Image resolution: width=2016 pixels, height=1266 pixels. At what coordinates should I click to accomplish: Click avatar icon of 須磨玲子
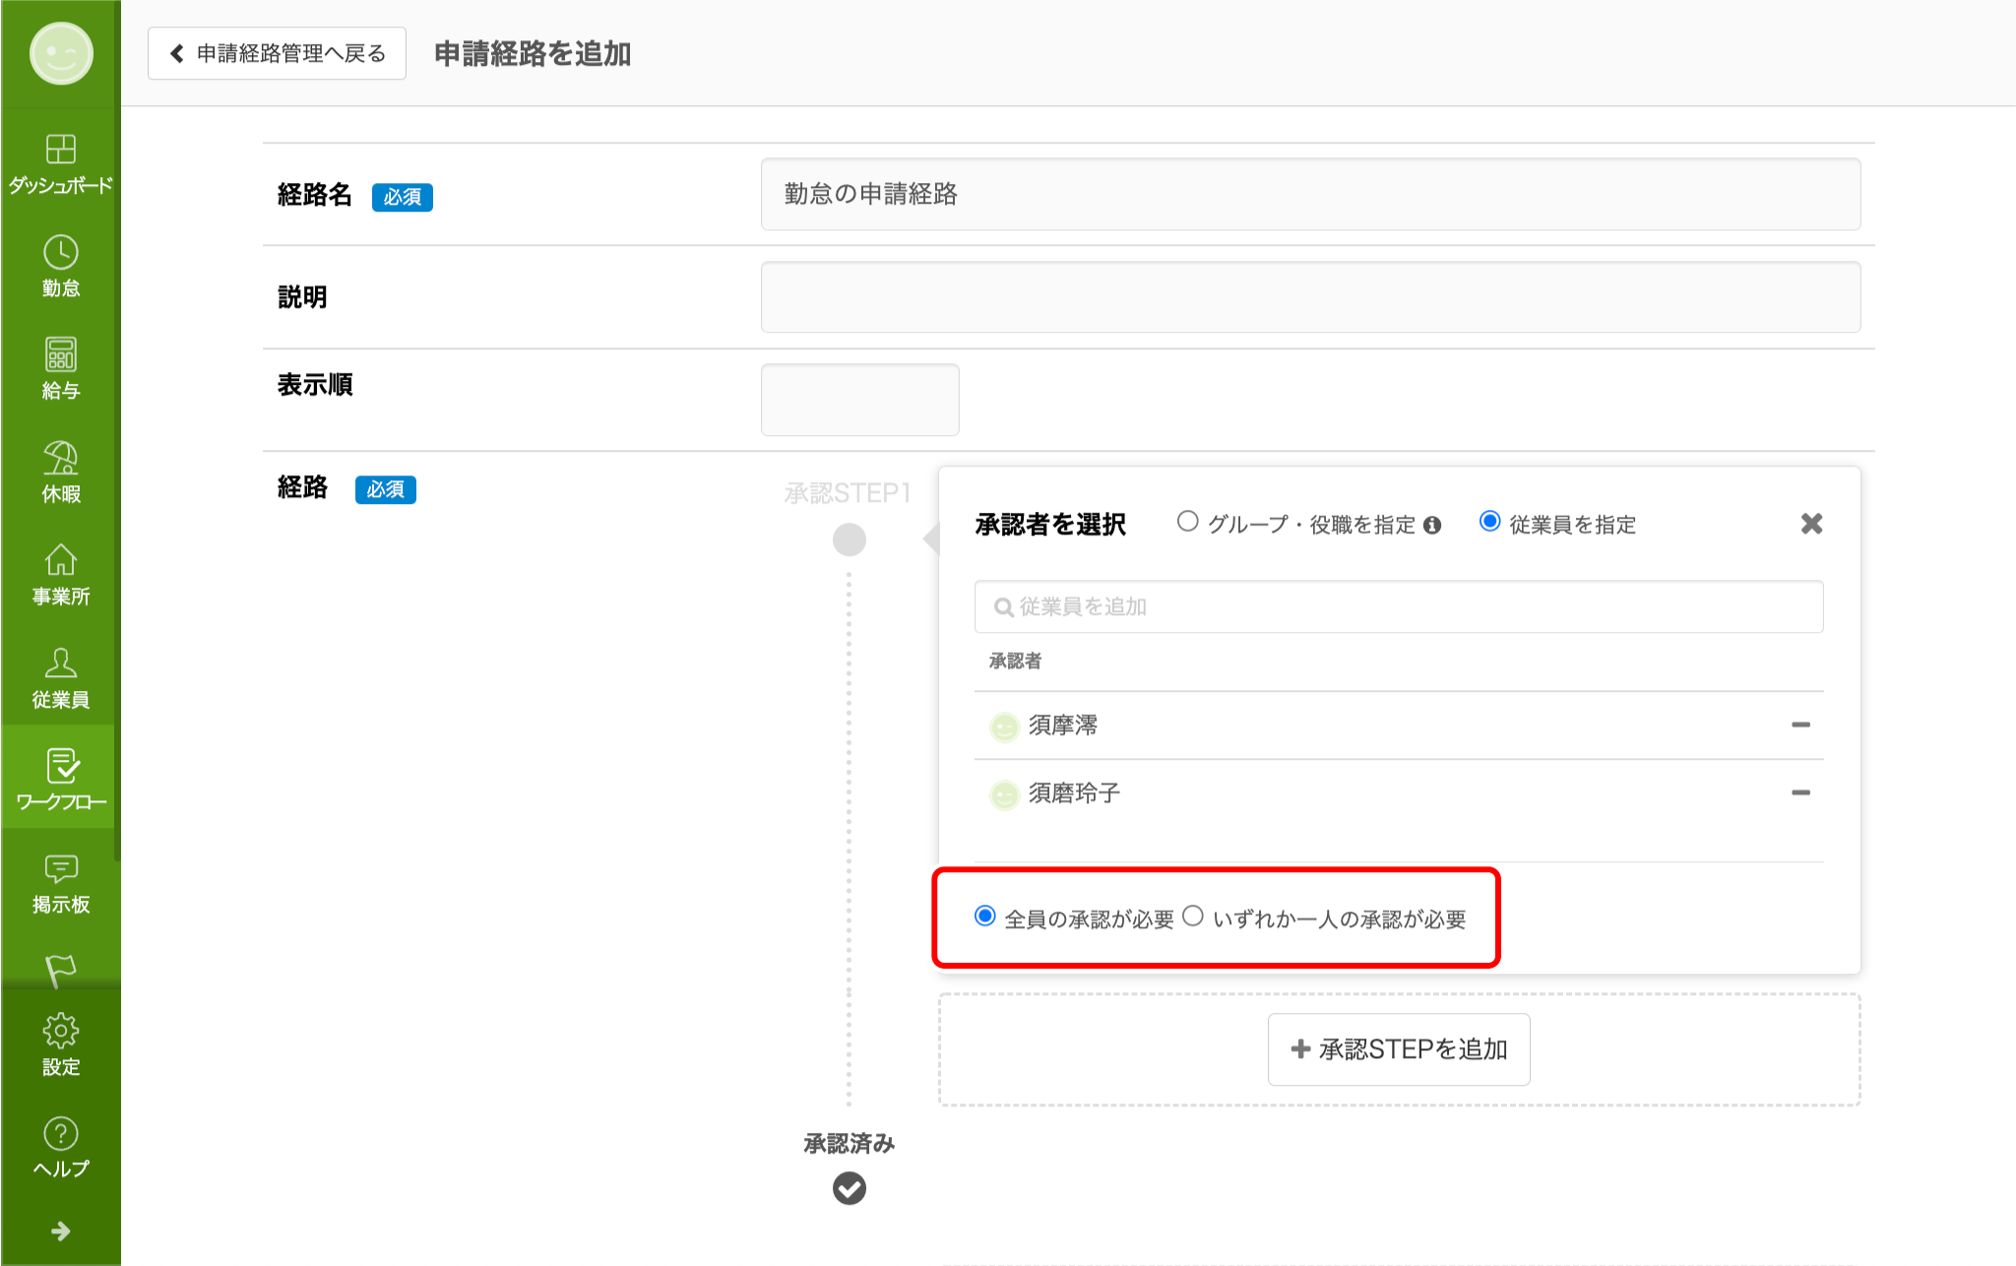coord(1003,794)
